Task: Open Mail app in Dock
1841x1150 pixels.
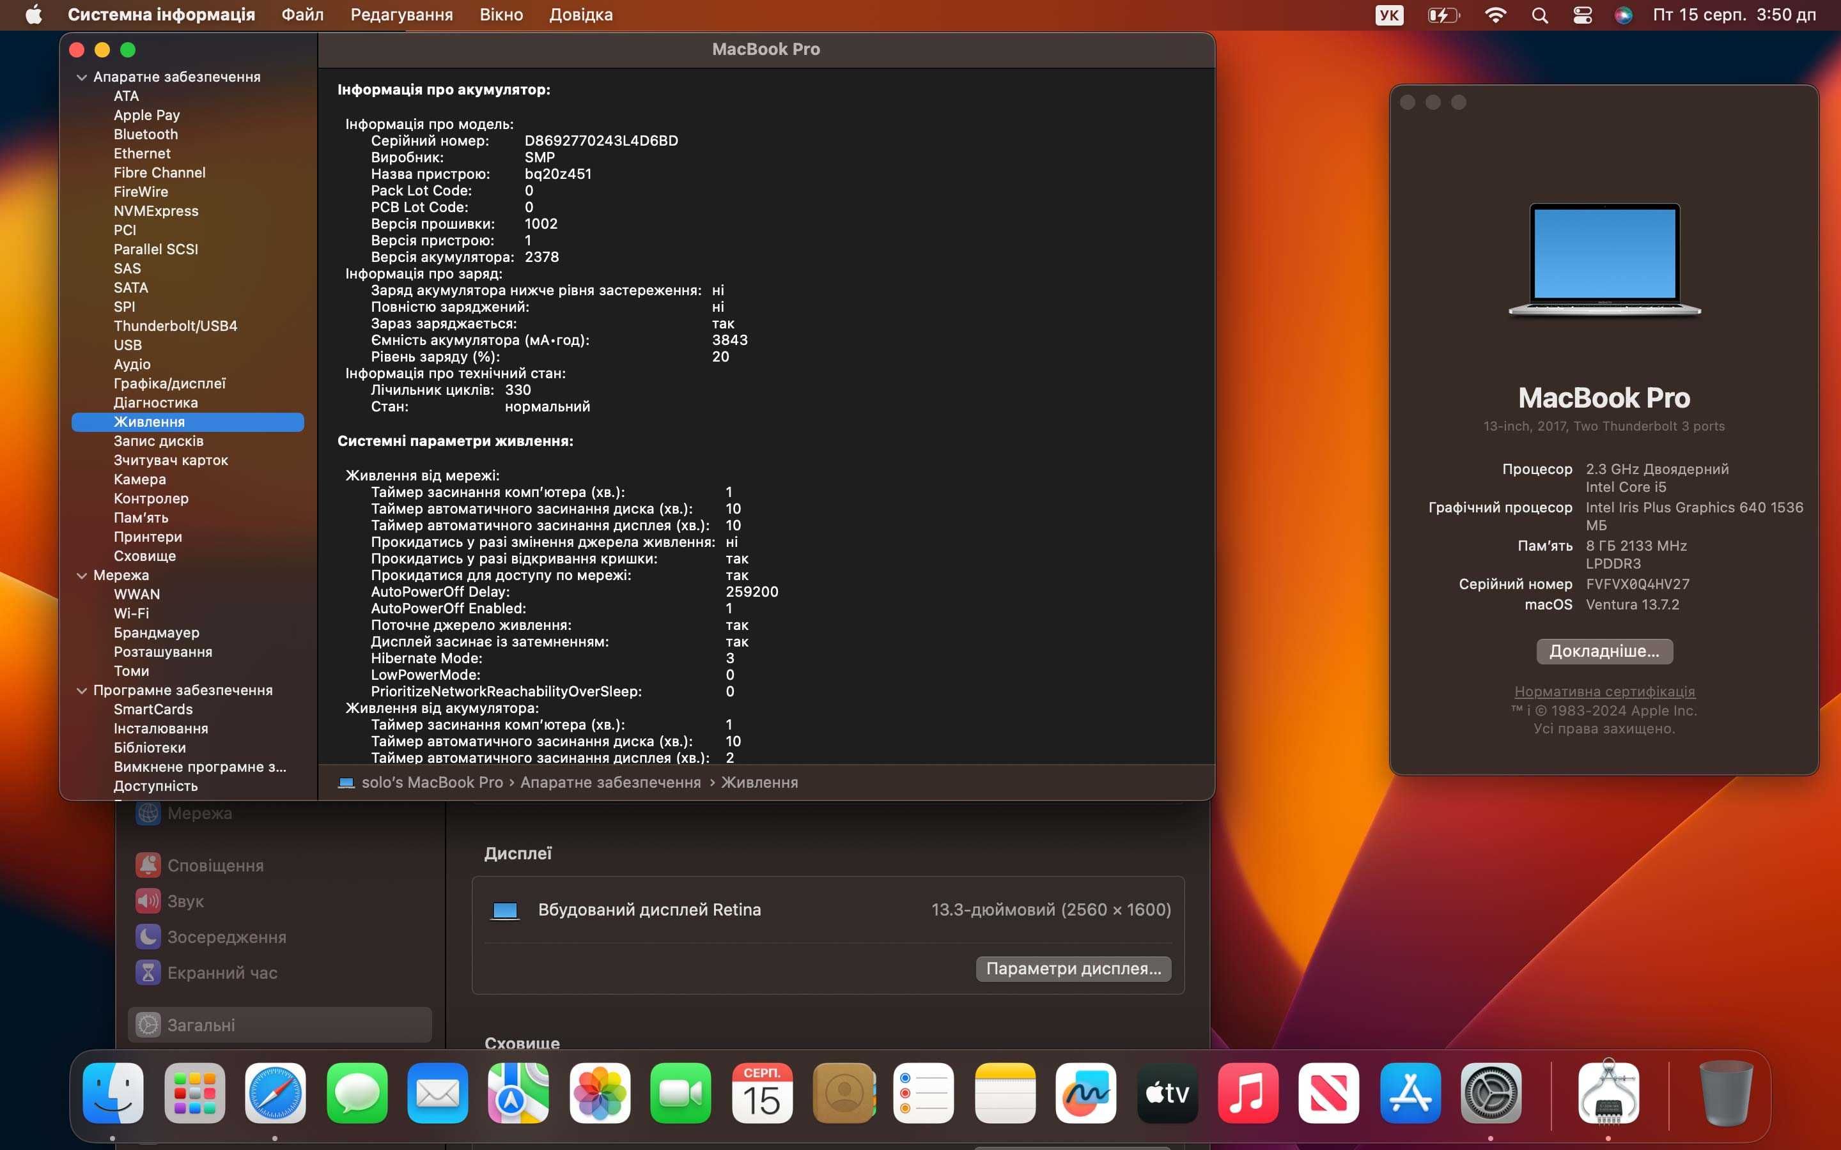Action: point(437,1093)
